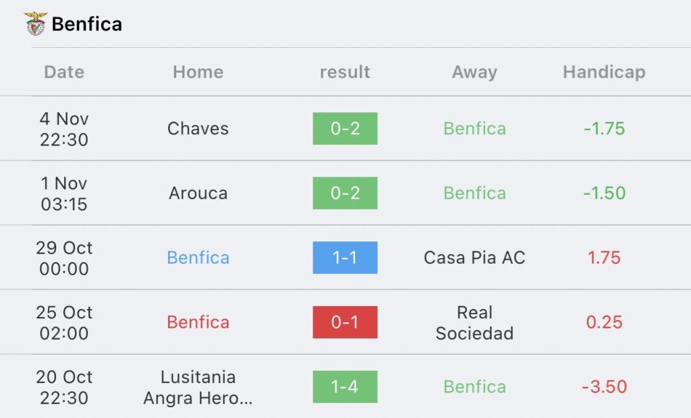Click the result column header
Image resolution: width=691 pixels, height=418 pixels.
345,71
